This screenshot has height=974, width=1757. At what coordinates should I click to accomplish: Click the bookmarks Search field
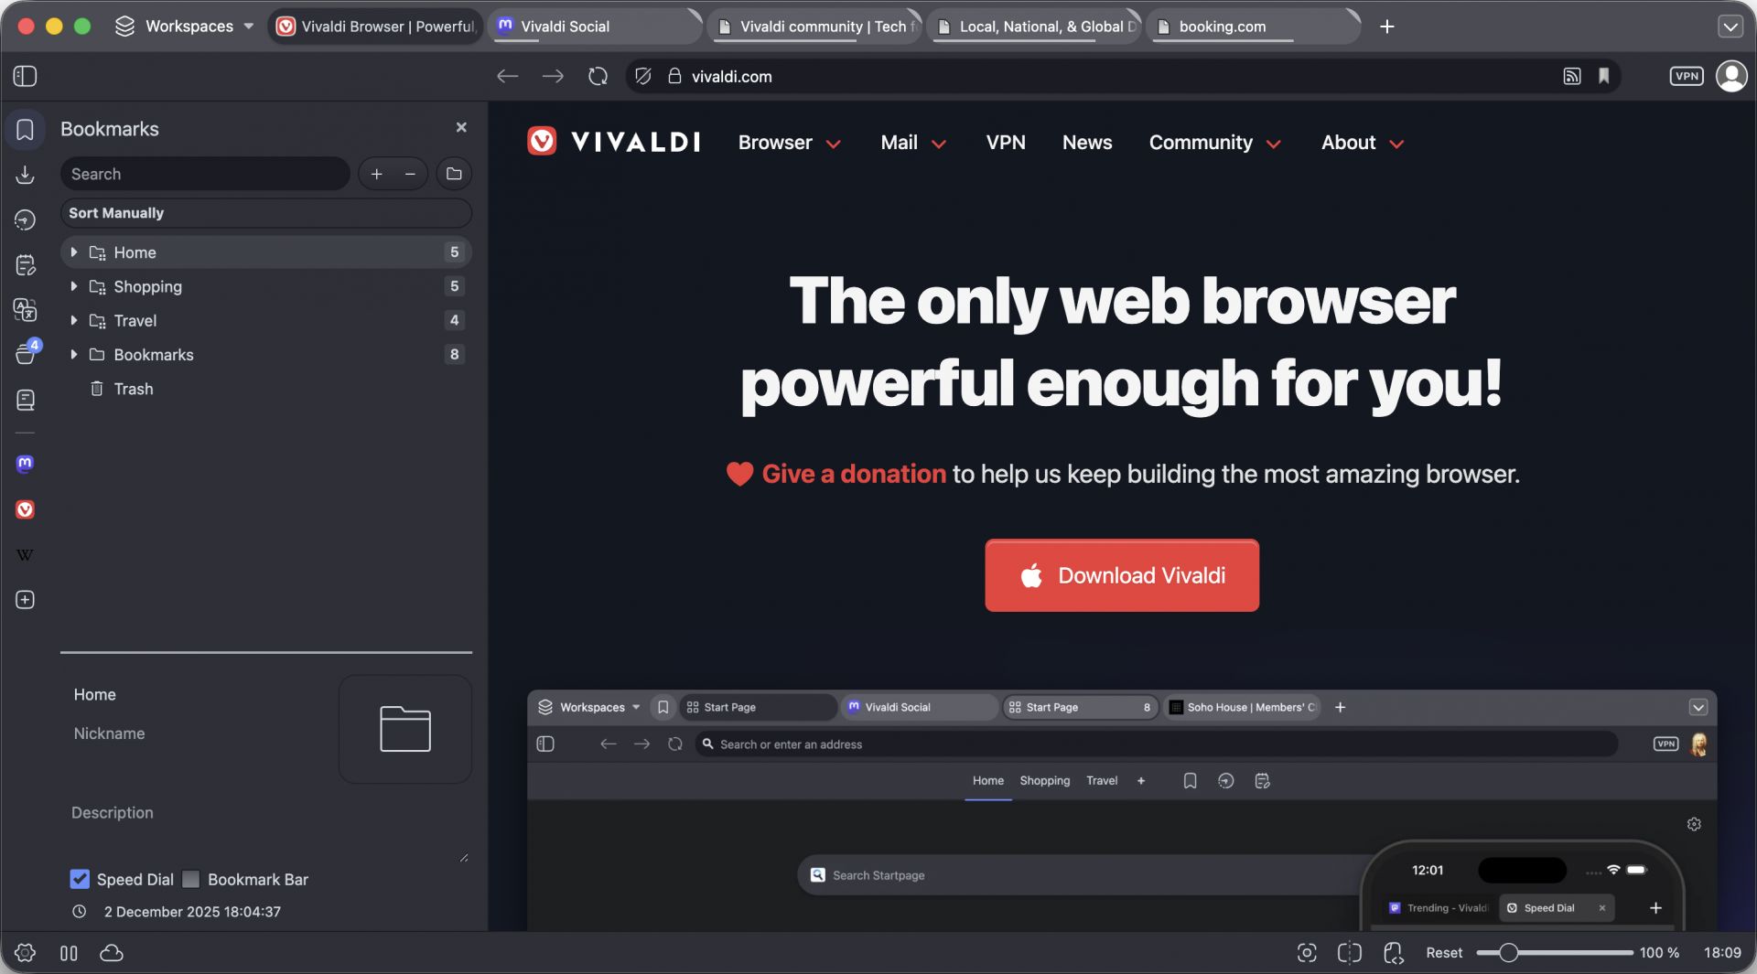(205, 174)
